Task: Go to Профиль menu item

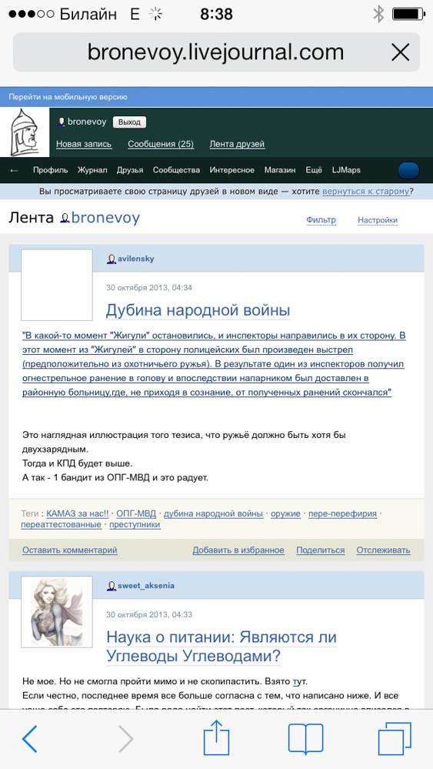Action: [x=51, y=170]
